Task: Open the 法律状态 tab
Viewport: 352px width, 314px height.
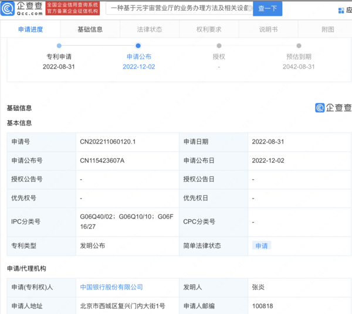Action: [150, 29]
